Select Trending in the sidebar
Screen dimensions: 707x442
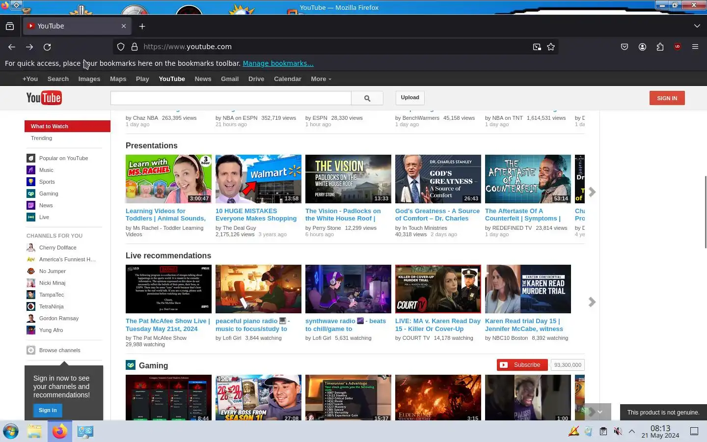(41, 138)
